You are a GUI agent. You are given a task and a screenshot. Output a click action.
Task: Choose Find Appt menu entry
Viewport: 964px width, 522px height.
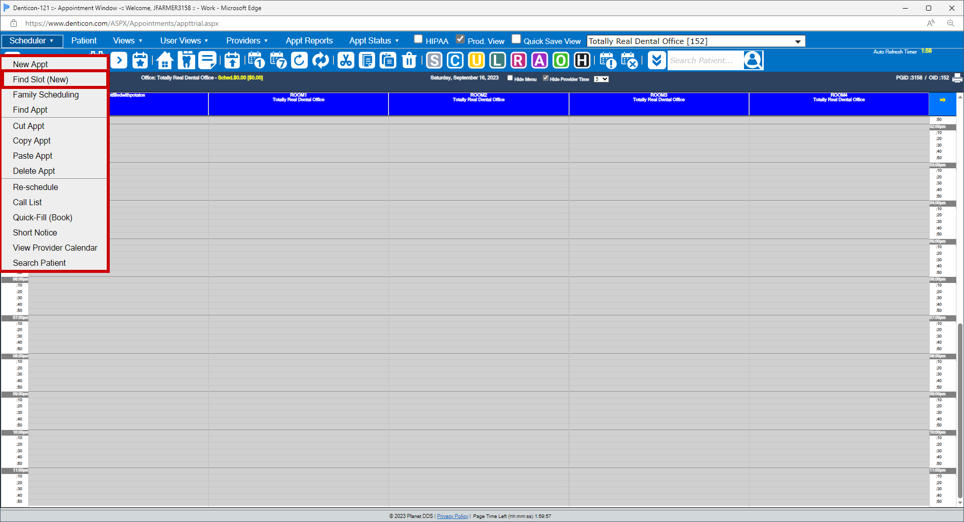coord(54,110)
